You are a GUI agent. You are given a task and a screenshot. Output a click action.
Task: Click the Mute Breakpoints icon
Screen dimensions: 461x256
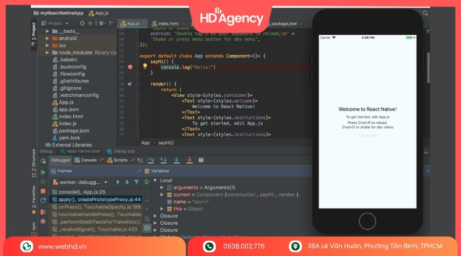click(43, 221)
